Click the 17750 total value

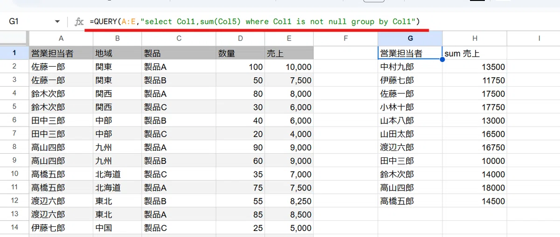[475, 107]
